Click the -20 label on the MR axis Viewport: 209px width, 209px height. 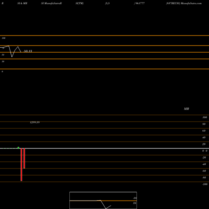[204, 158]
